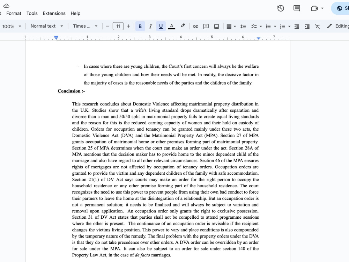The width and height of the screenshot is (349, 262).
Task: Open the text alignment dropdown
Action: coord(231,26)
